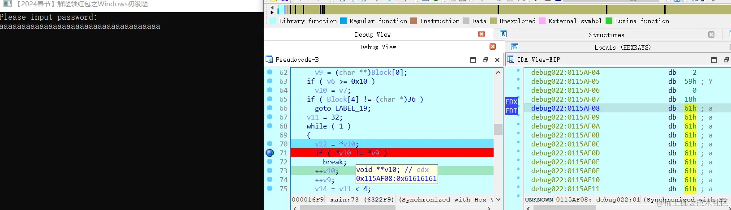Screen dimensions: 731x210
Task: Click the 'goto LABEL_19;' line
Action: point(343,108)
